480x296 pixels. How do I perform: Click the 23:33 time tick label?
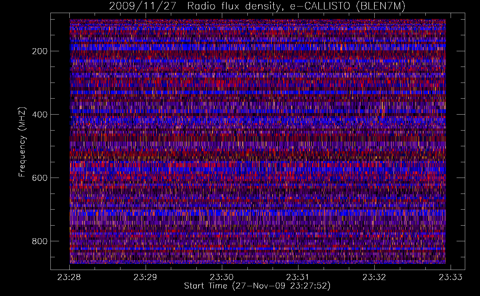(451, 277)
